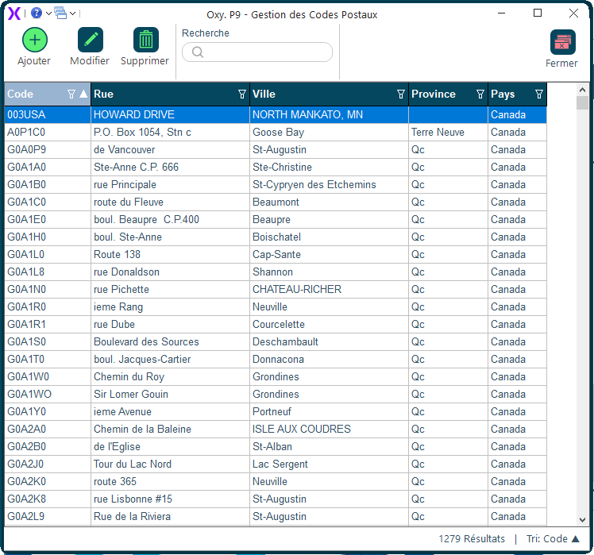Open filter funnel on Province column
This screenshot has width=594, height=555.
(480, 94)
